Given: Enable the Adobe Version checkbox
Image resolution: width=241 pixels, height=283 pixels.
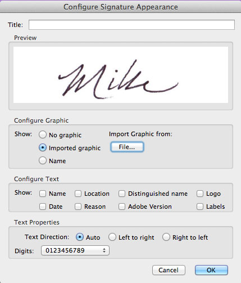Looking at the screenshot, I should pyautogui.click(x=122, y=206).
